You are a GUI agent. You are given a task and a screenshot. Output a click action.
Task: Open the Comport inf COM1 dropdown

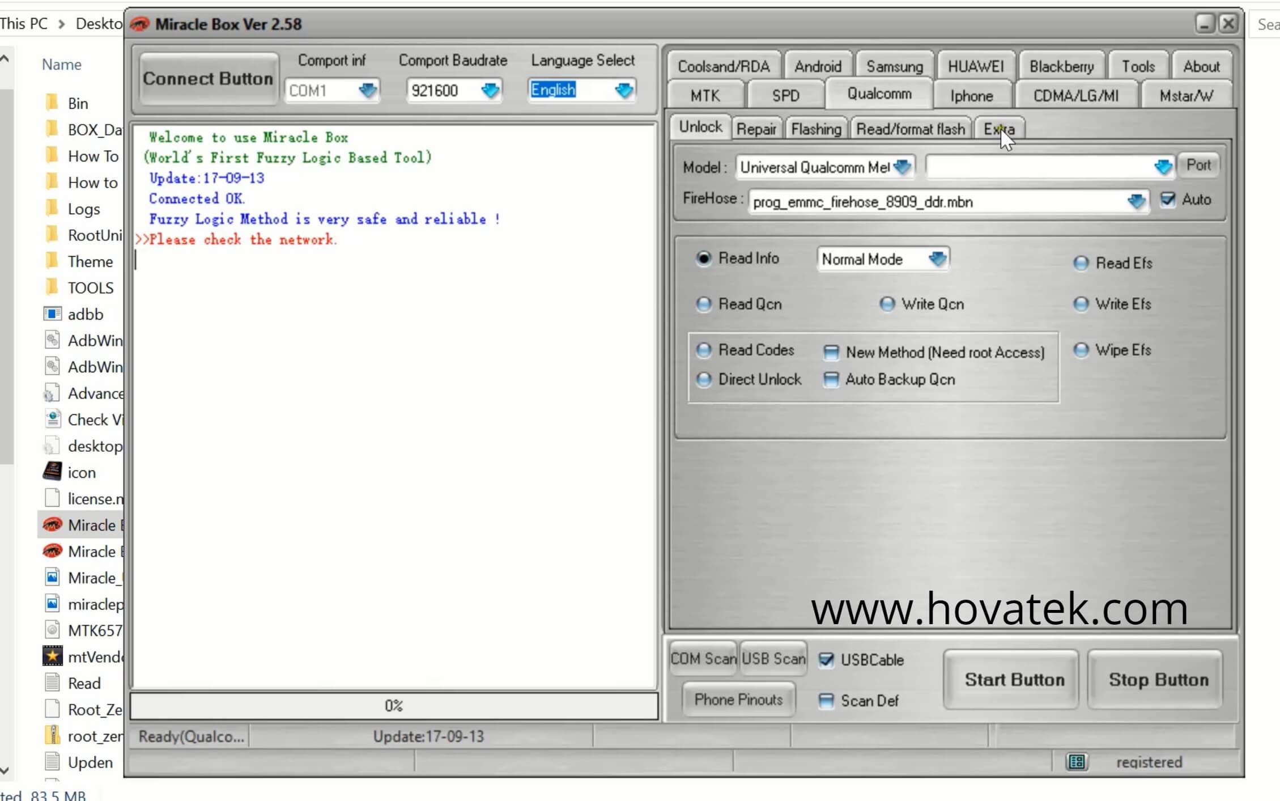[331, 90]
